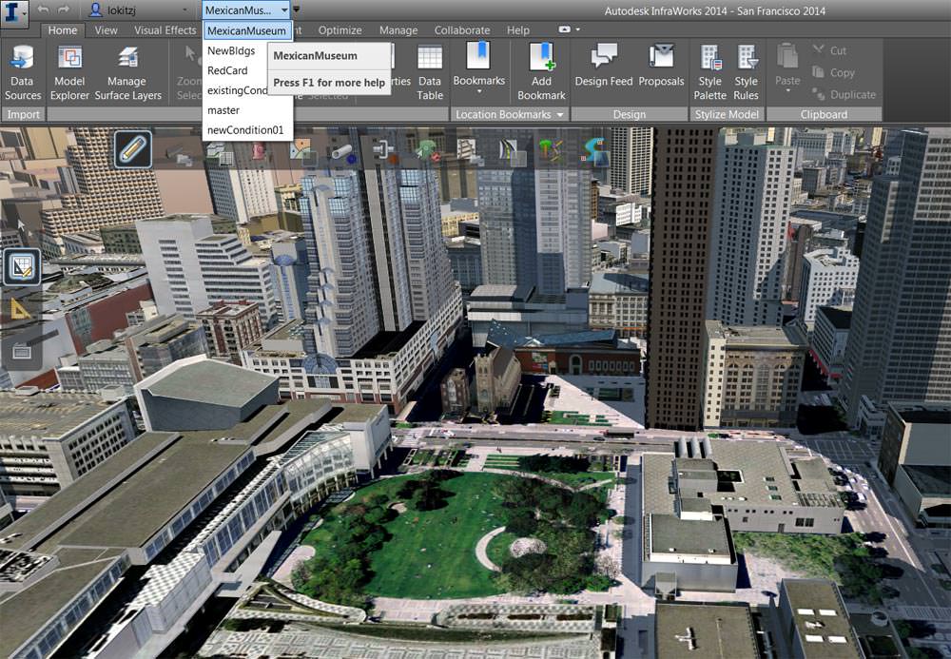Click the Paste clipboard icon
Viewport: 951px width, 659px height.
point(787,58)
